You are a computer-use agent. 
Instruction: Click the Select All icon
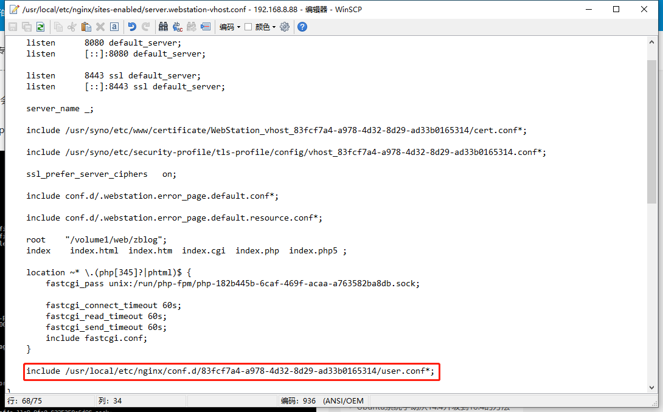click(x=114, y=27)
